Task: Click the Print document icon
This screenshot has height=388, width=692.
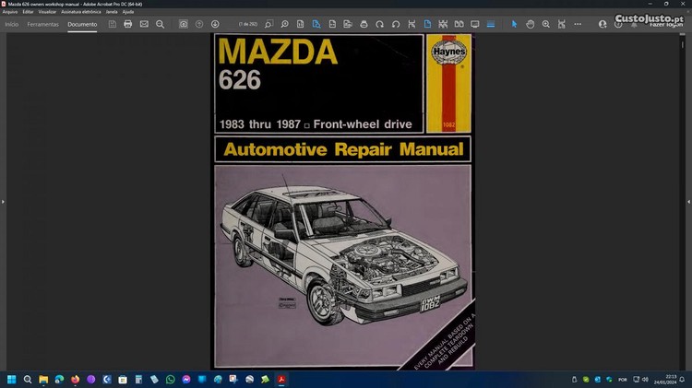Action: click(x=127, y=24)
